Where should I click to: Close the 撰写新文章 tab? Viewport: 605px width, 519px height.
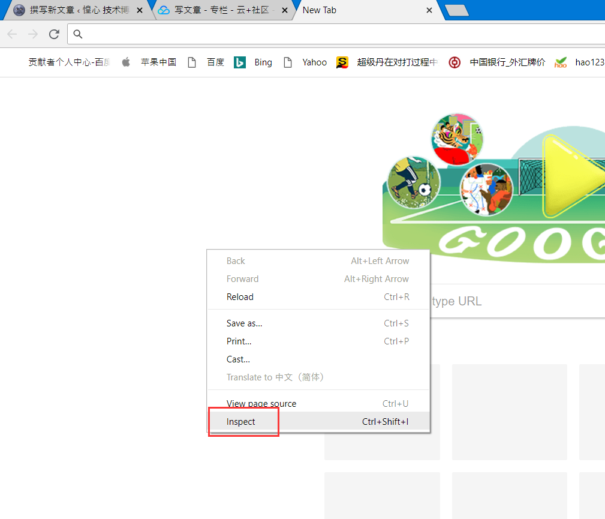coord(140,10)
